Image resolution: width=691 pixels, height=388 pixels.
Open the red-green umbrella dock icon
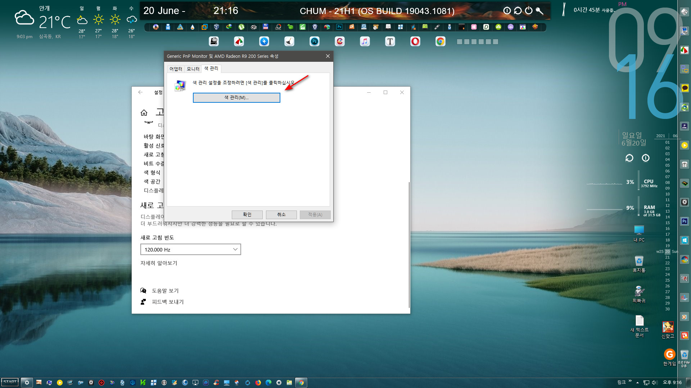pyautogui.click(x=239, y=42)
